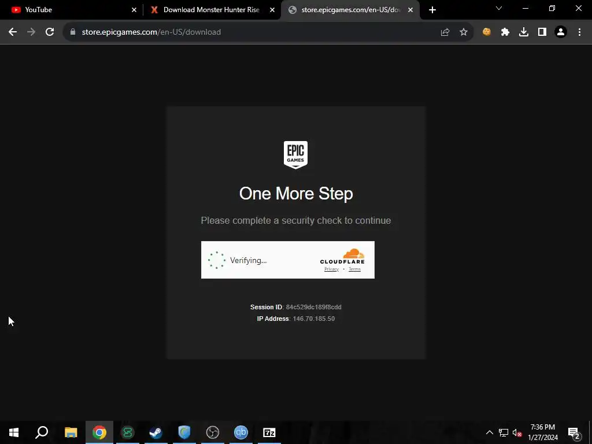Open network status in the system tray

(504, 432)
